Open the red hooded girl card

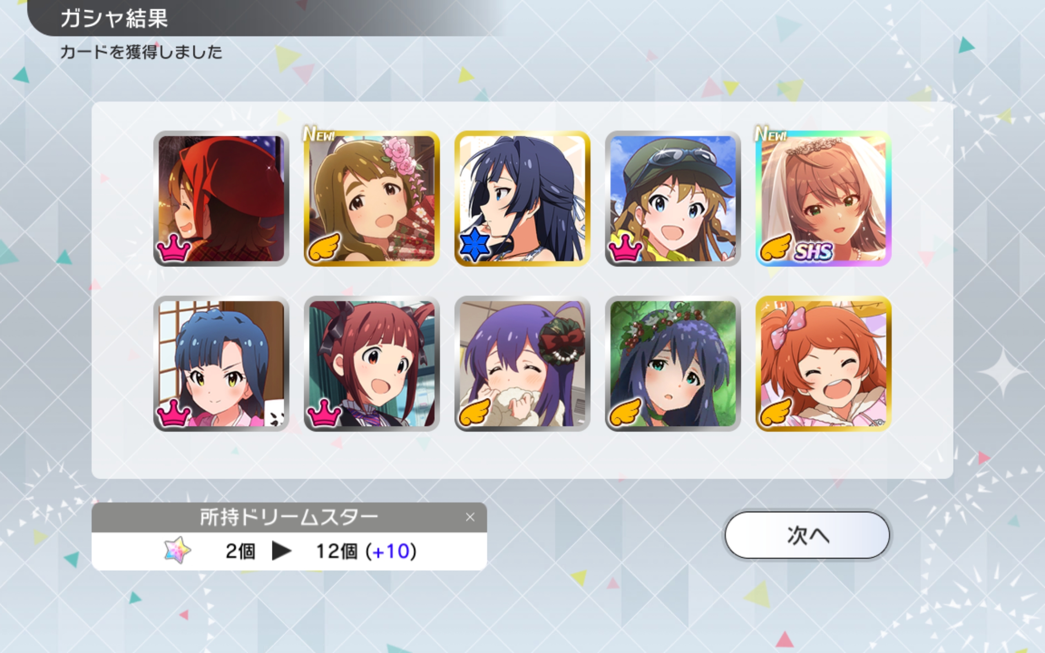click(221, 198)
